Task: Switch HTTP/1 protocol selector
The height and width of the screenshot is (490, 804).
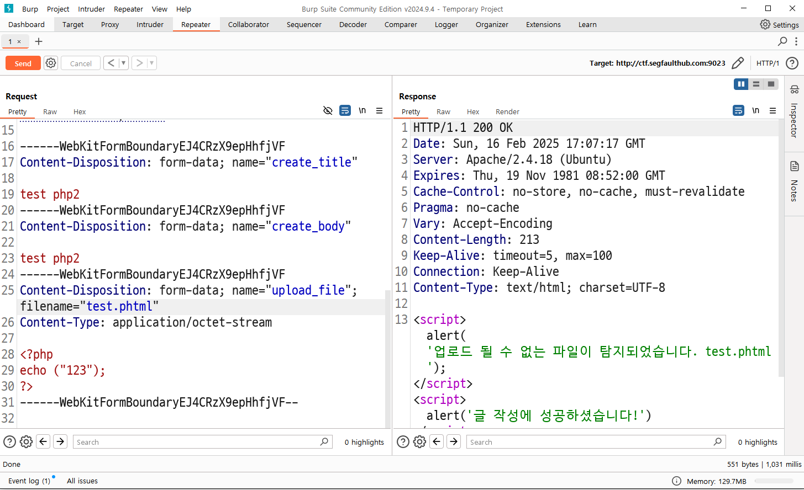Action: click(x=768, y=63)
